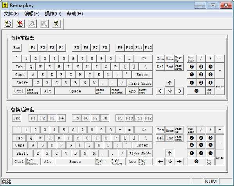This screenshot has width=234, height=186.
Task: Select Enter key in lower keyboard main block
Action: click(142, 145)
